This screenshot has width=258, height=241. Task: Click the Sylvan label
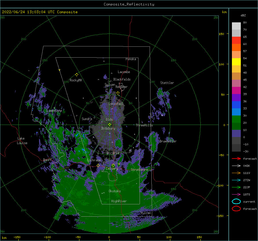110,85
